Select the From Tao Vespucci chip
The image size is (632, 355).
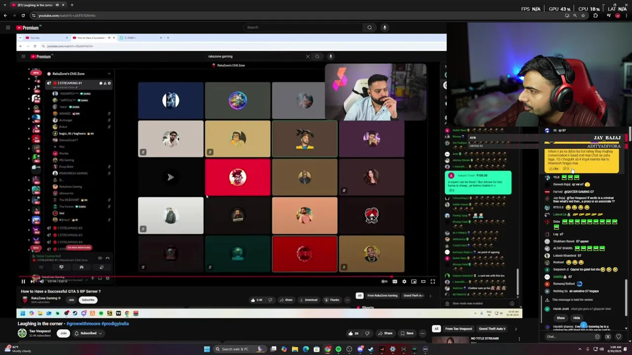click(x=458, y=329)
